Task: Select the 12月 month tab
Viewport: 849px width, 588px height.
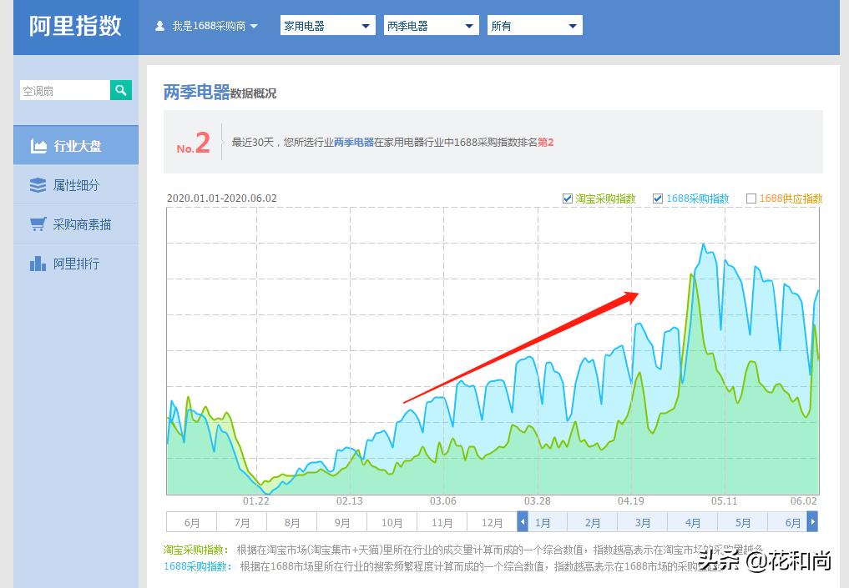Action: pos(492,522)
